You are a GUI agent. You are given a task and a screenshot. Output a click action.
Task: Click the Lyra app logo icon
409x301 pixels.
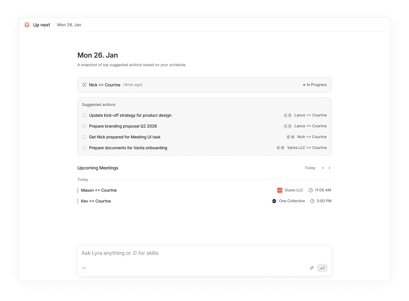point(27,25)
